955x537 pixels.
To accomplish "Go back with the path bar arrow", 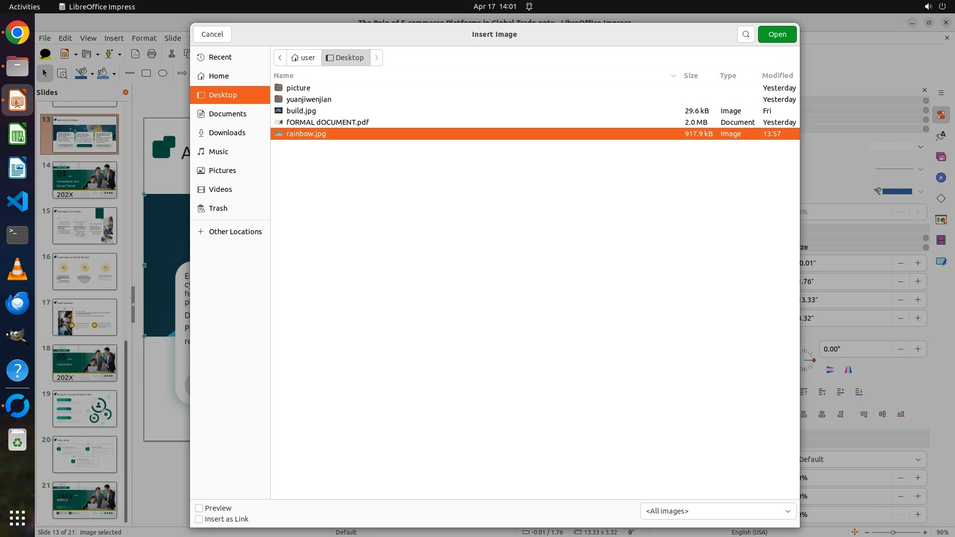I will (280, 58).
